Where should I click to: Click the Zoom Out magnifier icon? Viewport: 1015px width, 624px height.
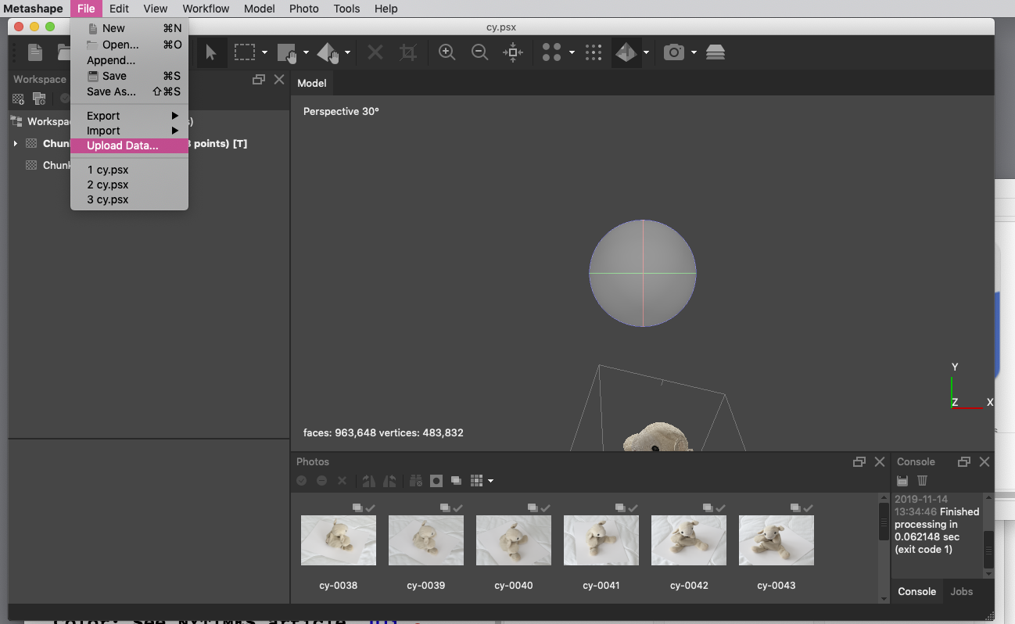(479, 52)
